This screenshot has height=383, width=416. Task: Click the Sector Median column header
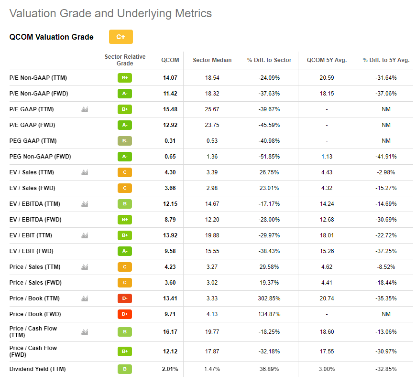pos(212,60)
